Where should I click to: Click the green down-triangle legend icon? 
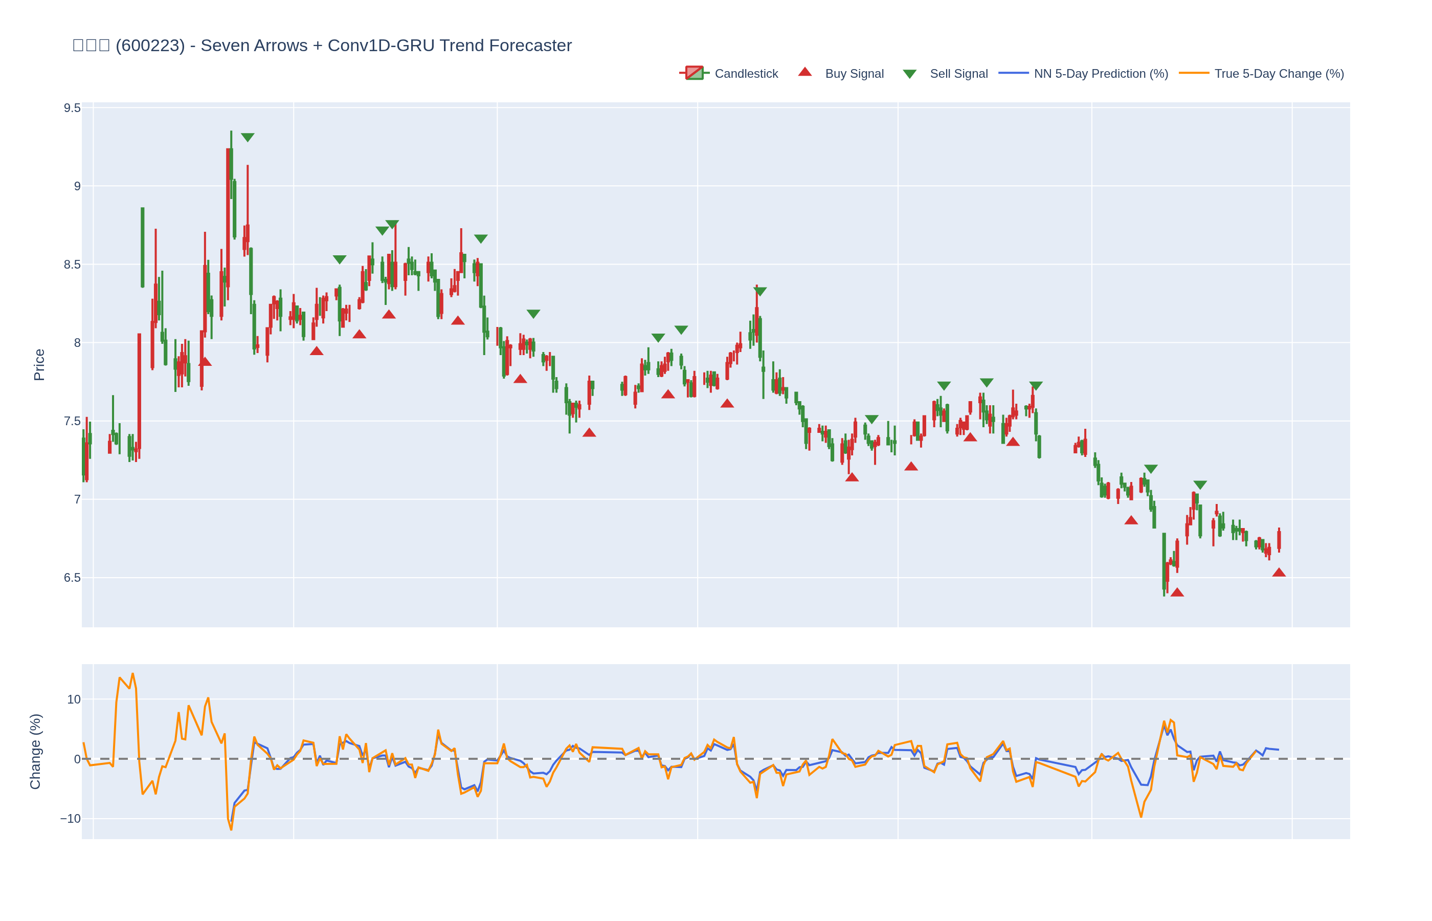(909, 74)
